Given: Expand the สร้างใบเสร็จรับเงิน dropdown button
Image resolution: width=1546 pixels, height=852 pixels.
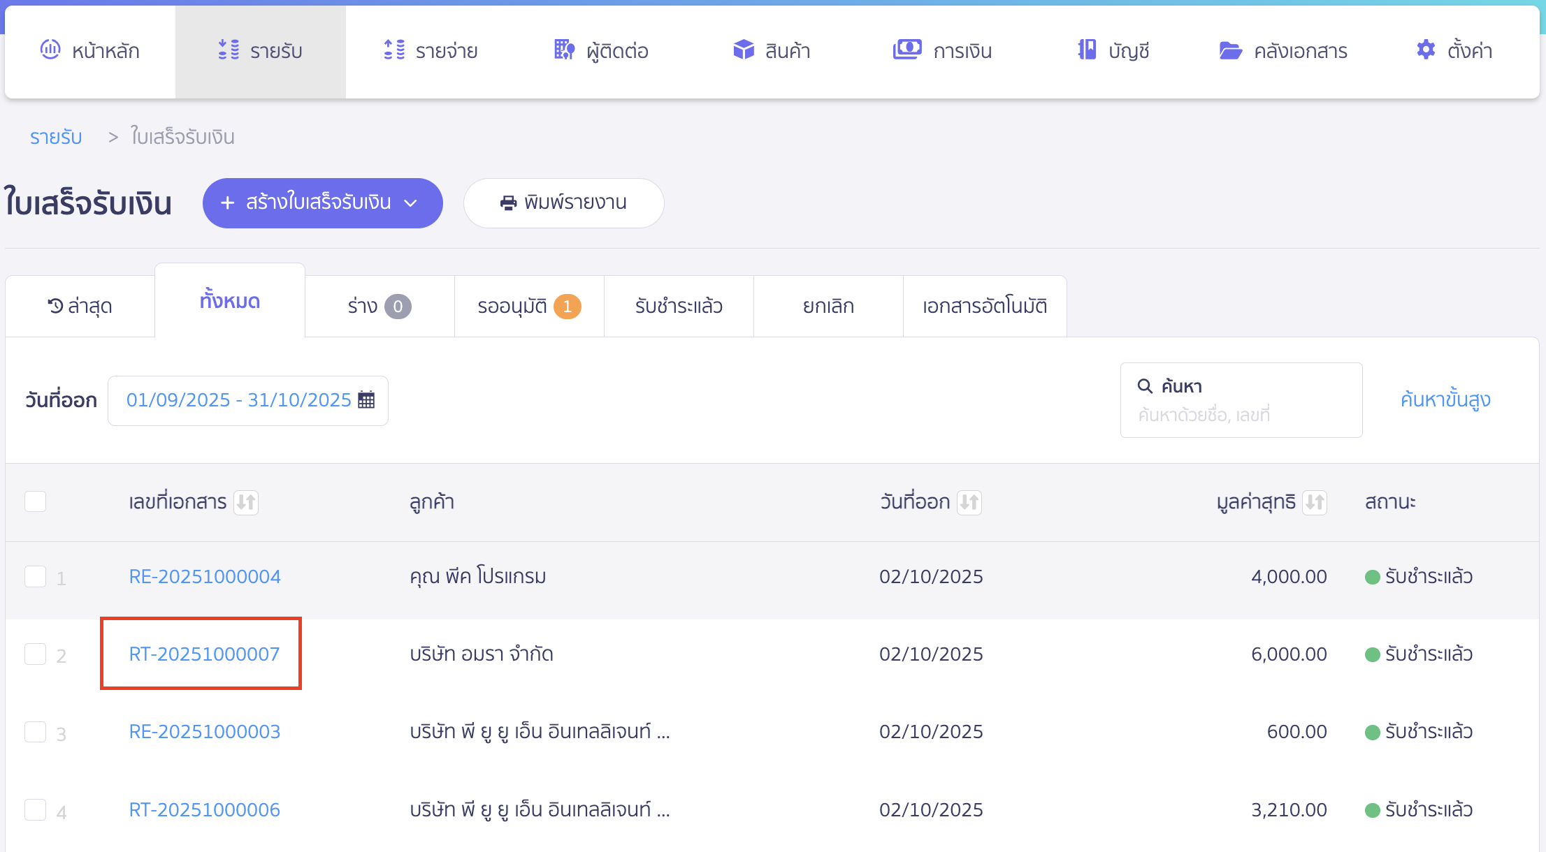Looking at the screenshot, I should point(411,203).
